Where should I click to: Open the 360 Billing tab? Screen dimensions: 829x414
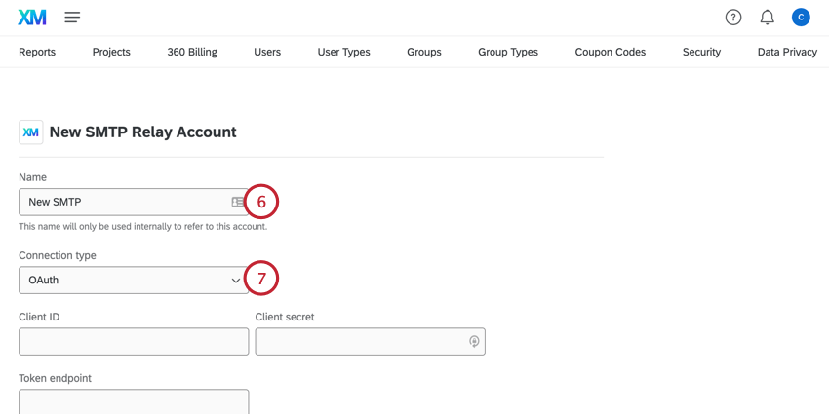(192, 52)
